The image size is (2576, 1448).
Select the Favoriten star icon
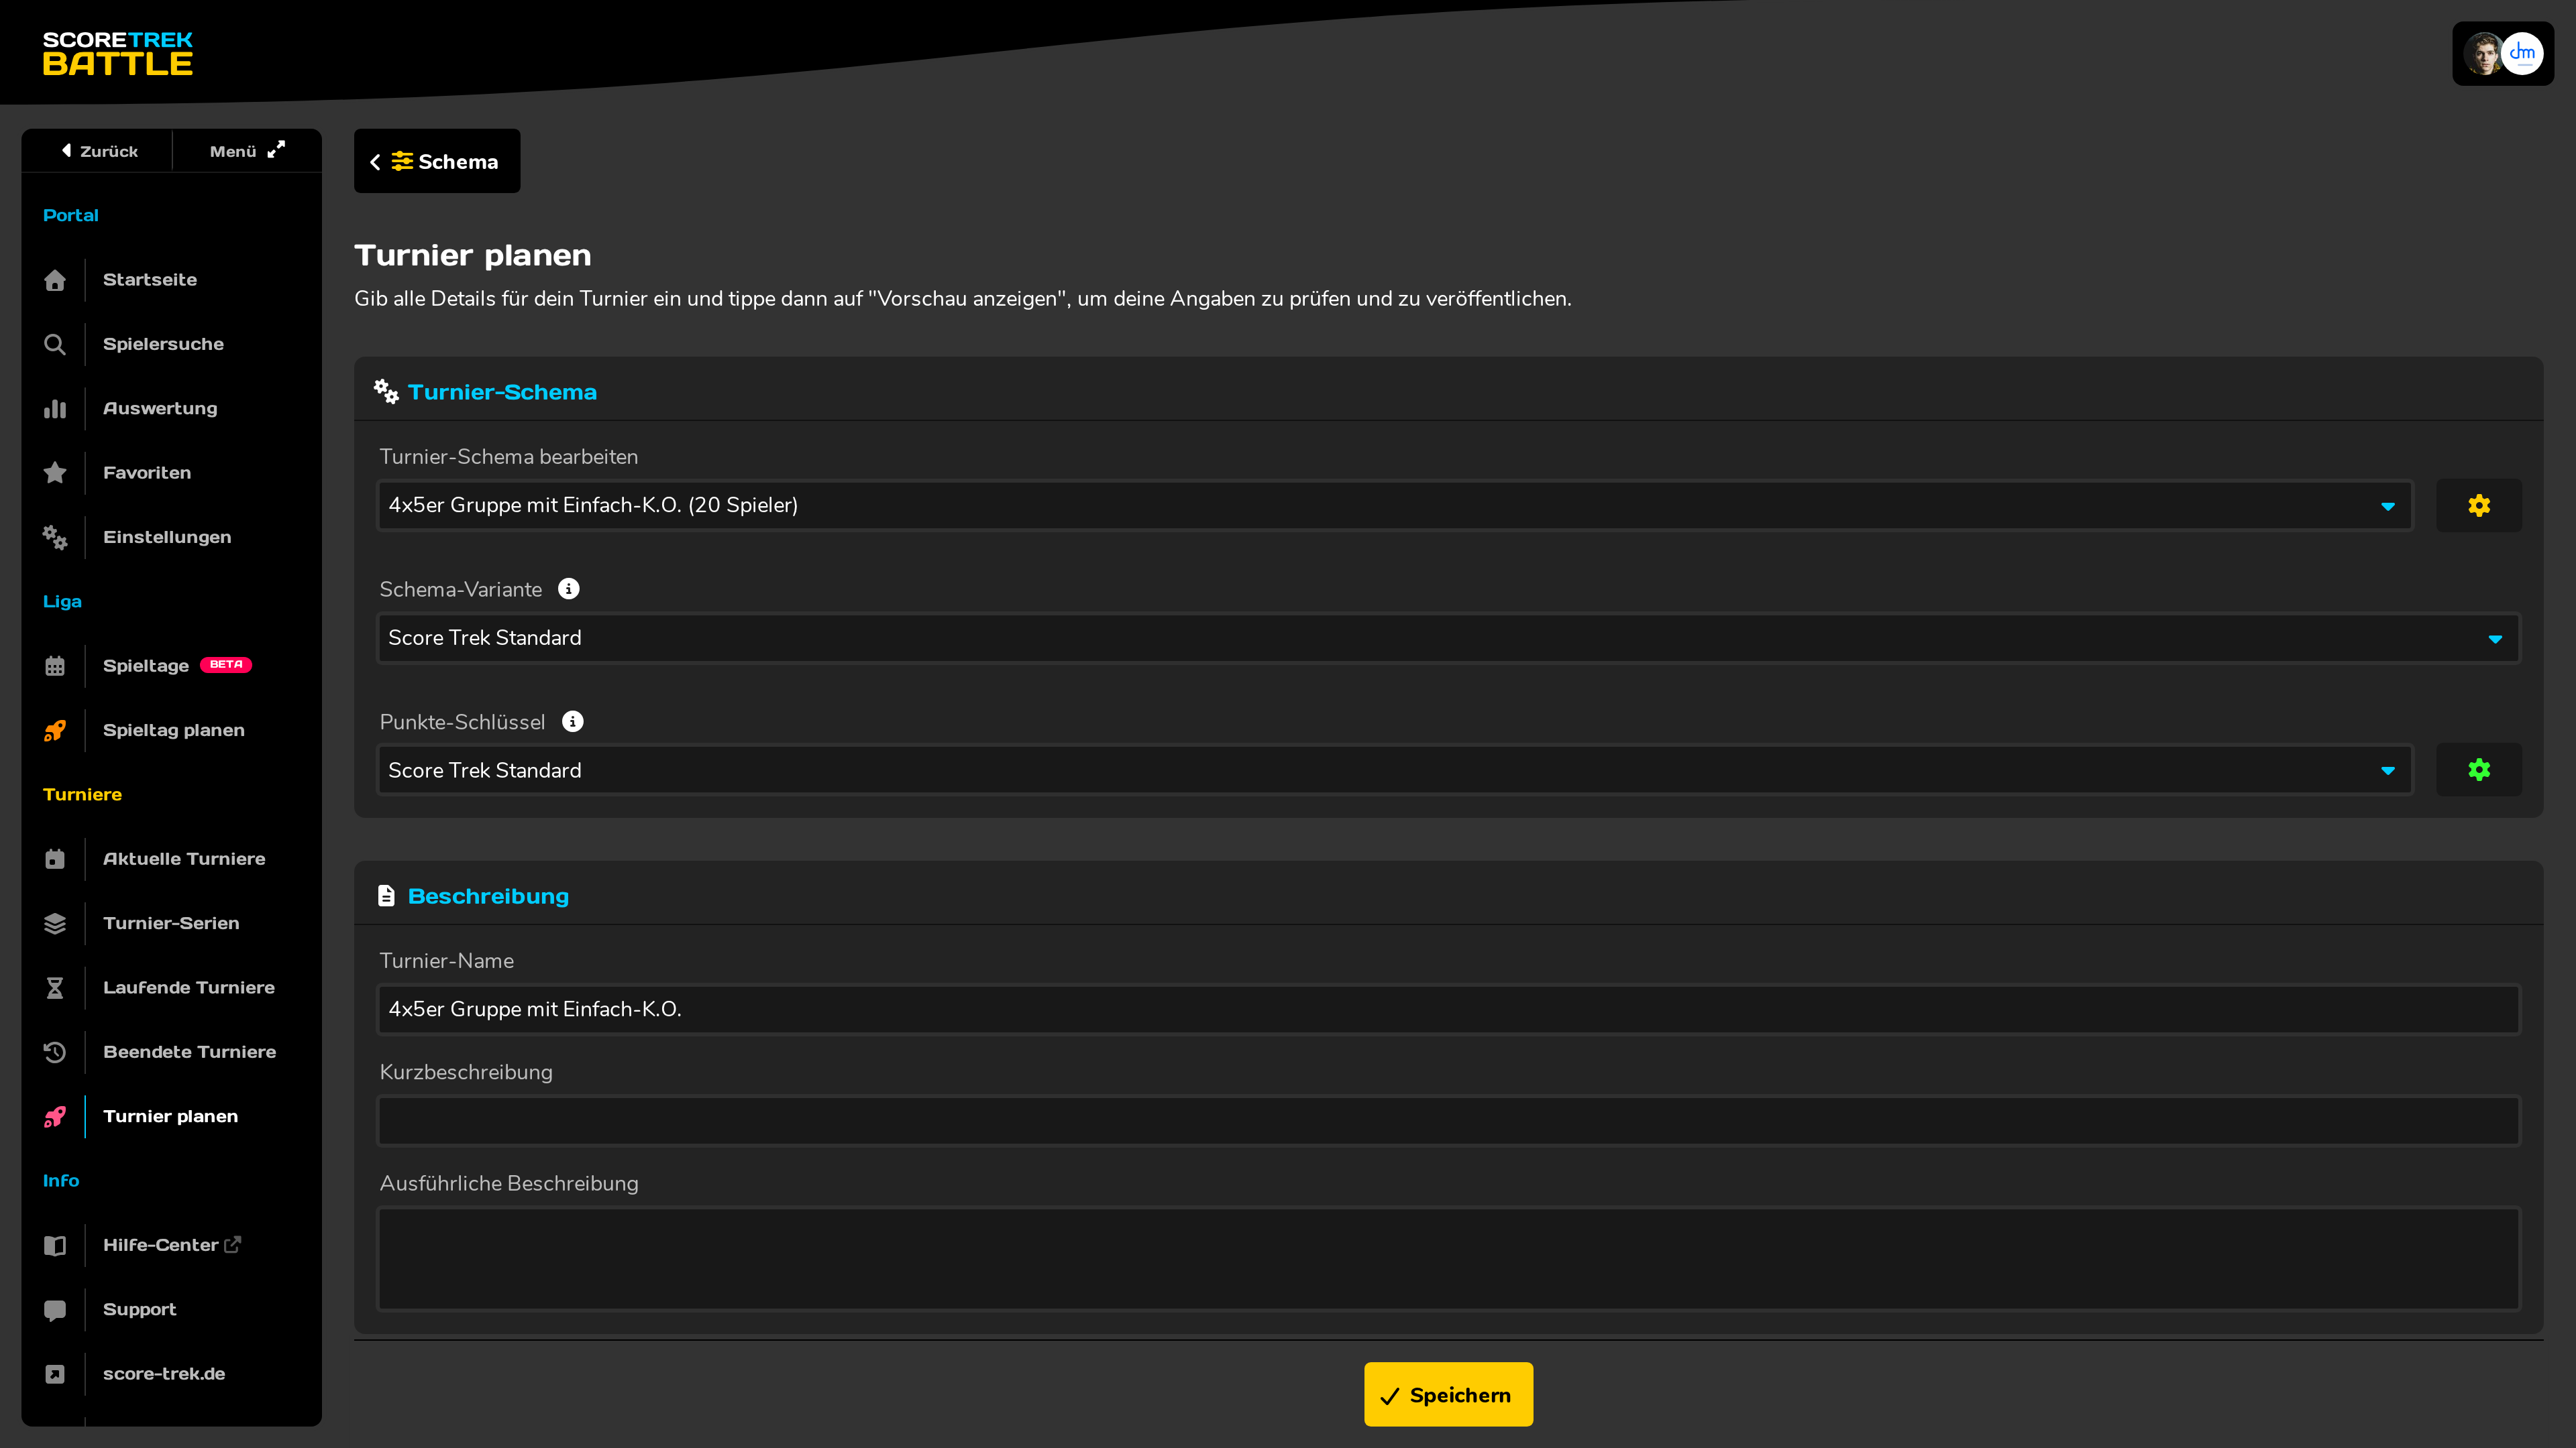point(55,473)
